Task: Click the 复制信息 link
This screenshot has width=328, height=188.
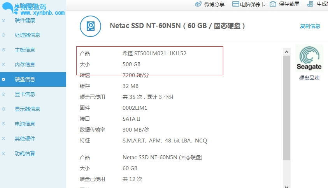Action: pos(310,26)
